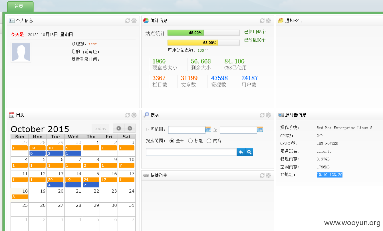Viewport: 383px width, 231px height.
Task: Click the search keyword text box
Action: click(x=191, y=152)
